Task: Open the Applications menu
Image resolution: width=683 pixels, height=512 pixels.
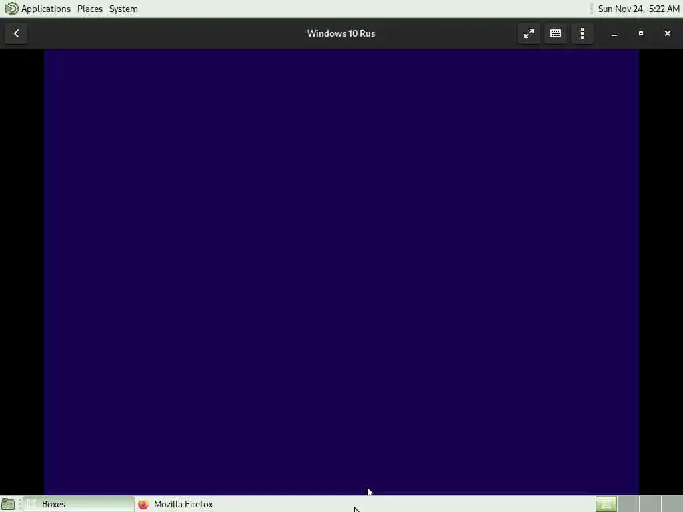Action: [46, 9]
